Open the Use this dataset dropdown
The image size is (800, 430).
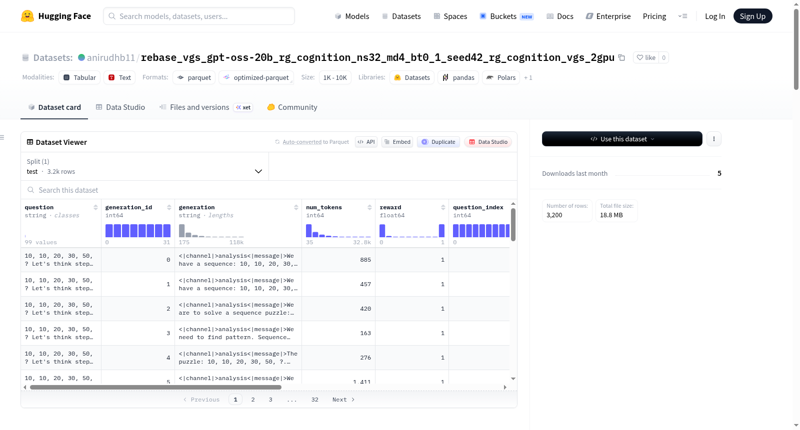(x=622, y=139)
